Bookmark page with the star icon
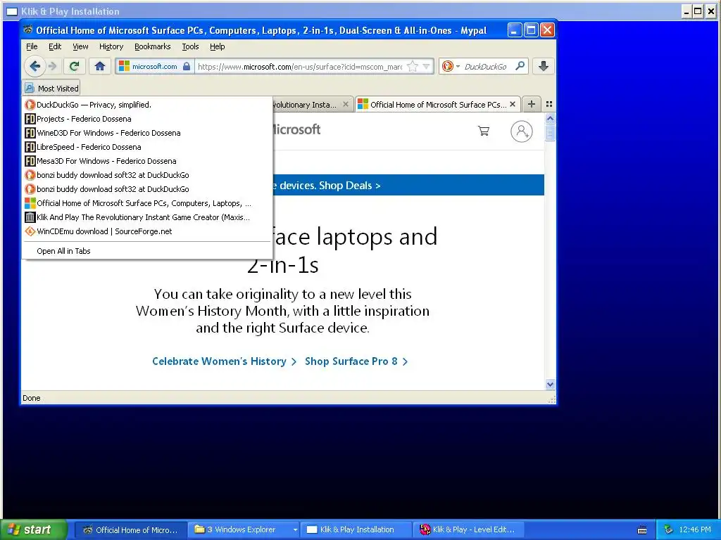This screenshot has width=721, height=540. pos(413,66)
